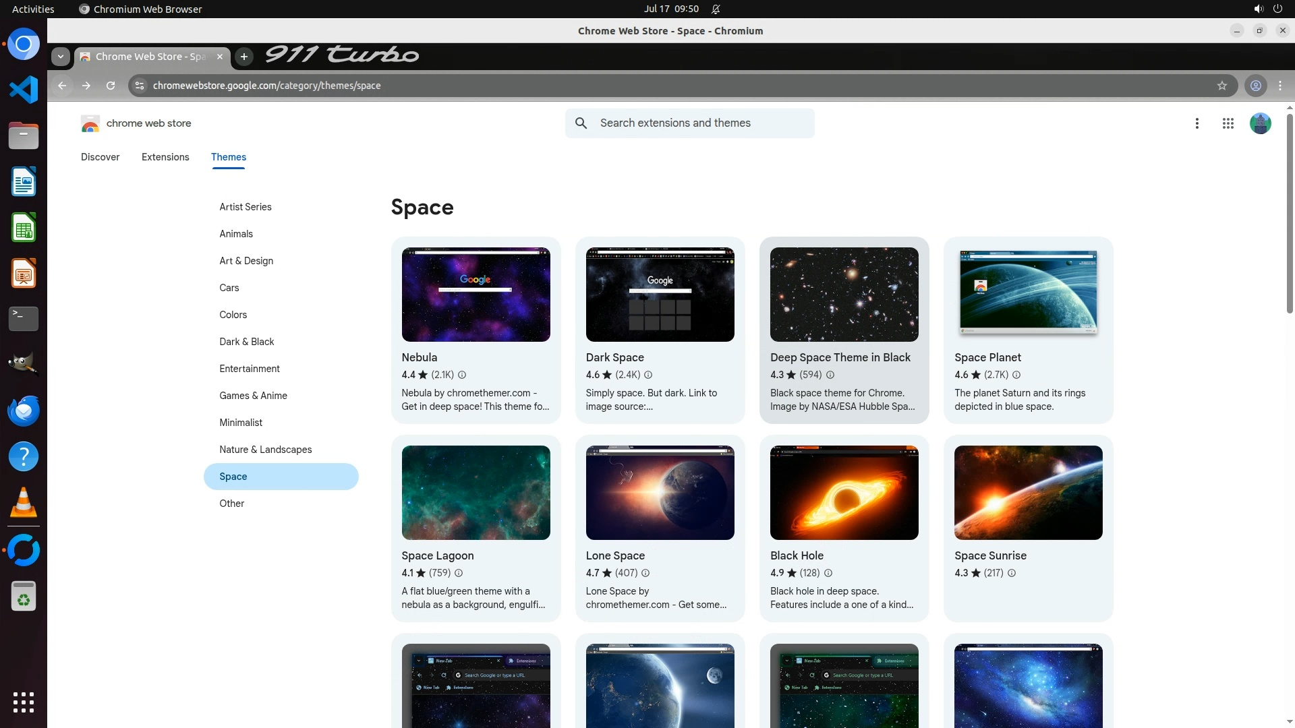Viewport: 1295px width, 728px height.
Task: Open the site information icon in address bar
Action: (140, 86)
